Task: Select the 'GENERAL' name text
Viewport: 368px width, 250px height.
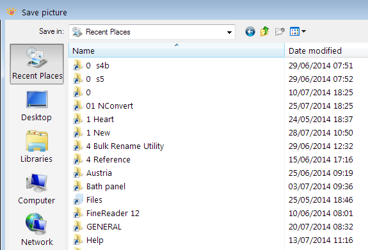Action: (x=104, y=227)
